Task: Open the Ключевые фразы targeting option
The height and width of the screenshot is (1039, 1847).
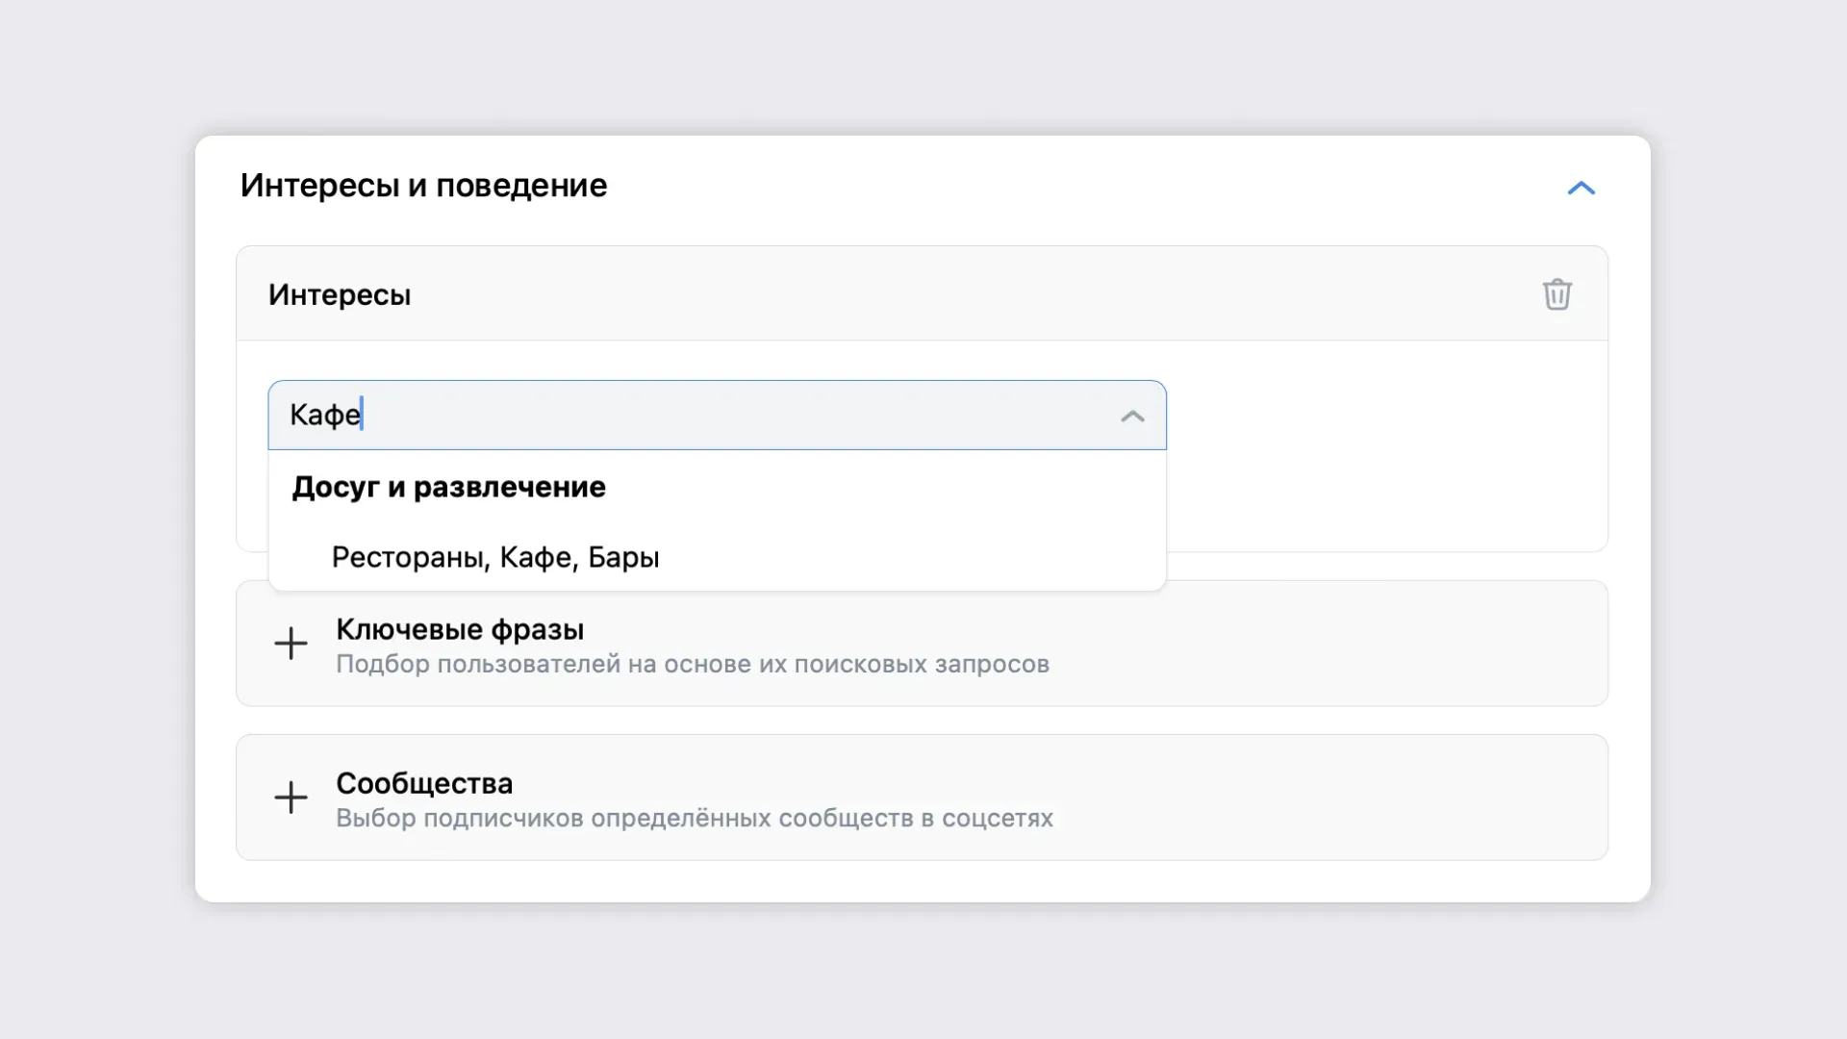Action: 460,630
